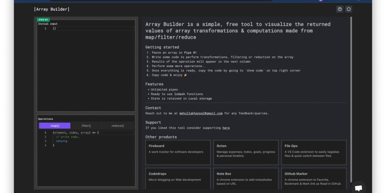The height and width of the screenshot is (193, 386).
Task: Click the 'Support' heading
Action: (153, 123)
